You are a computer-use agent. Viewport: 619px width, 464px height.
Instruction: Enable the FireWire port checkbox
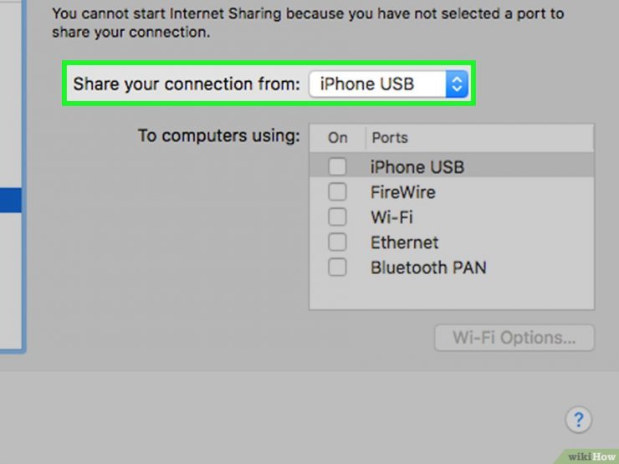coord(337,192)
